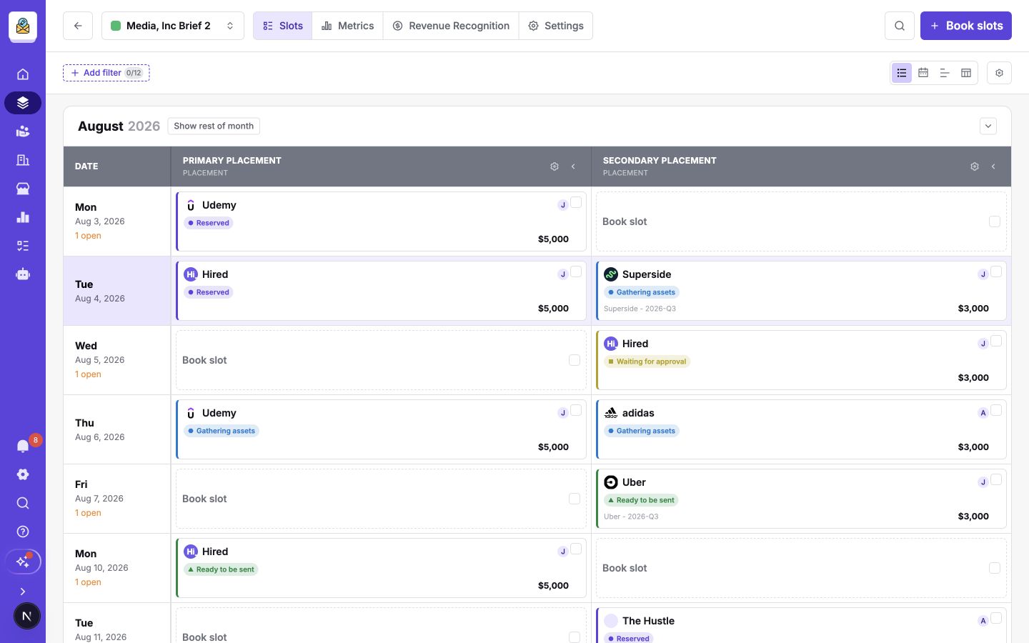Click the sidebar search magnifier
This screenshot has height=643, width=1029.
(23, 503)
